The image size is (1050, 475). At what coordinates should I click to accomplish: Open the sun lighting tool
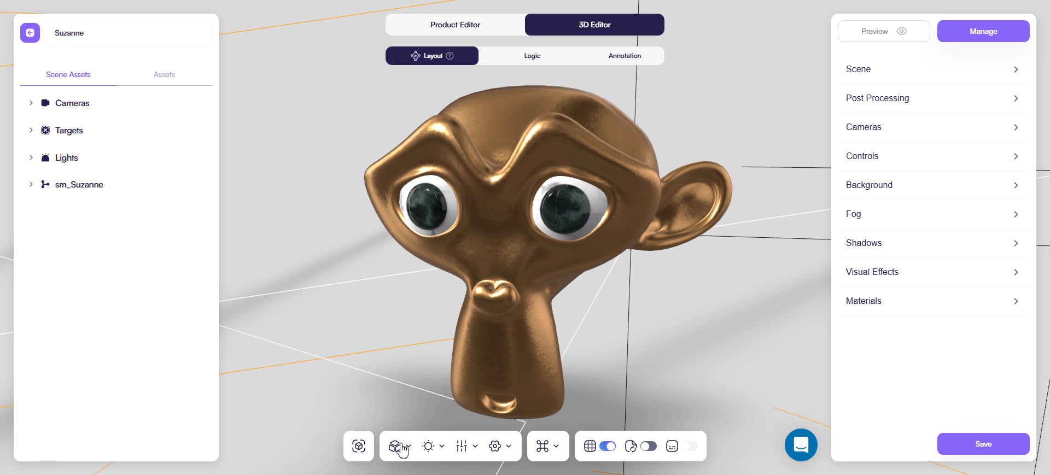coord(428,446)
